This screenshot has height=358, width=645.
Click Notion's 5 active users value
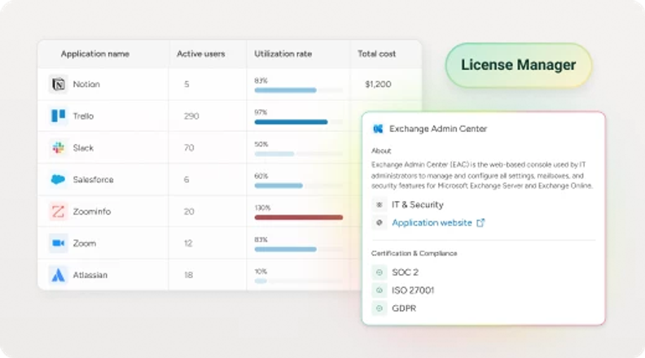point(186,85)
